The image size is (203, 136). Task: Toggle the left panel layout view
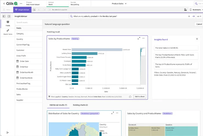tap(4, 16)
